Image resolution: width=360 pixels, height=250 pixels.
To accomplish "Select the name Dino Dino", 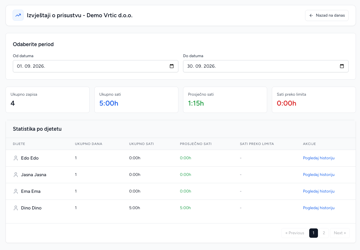I will (31, 208).
